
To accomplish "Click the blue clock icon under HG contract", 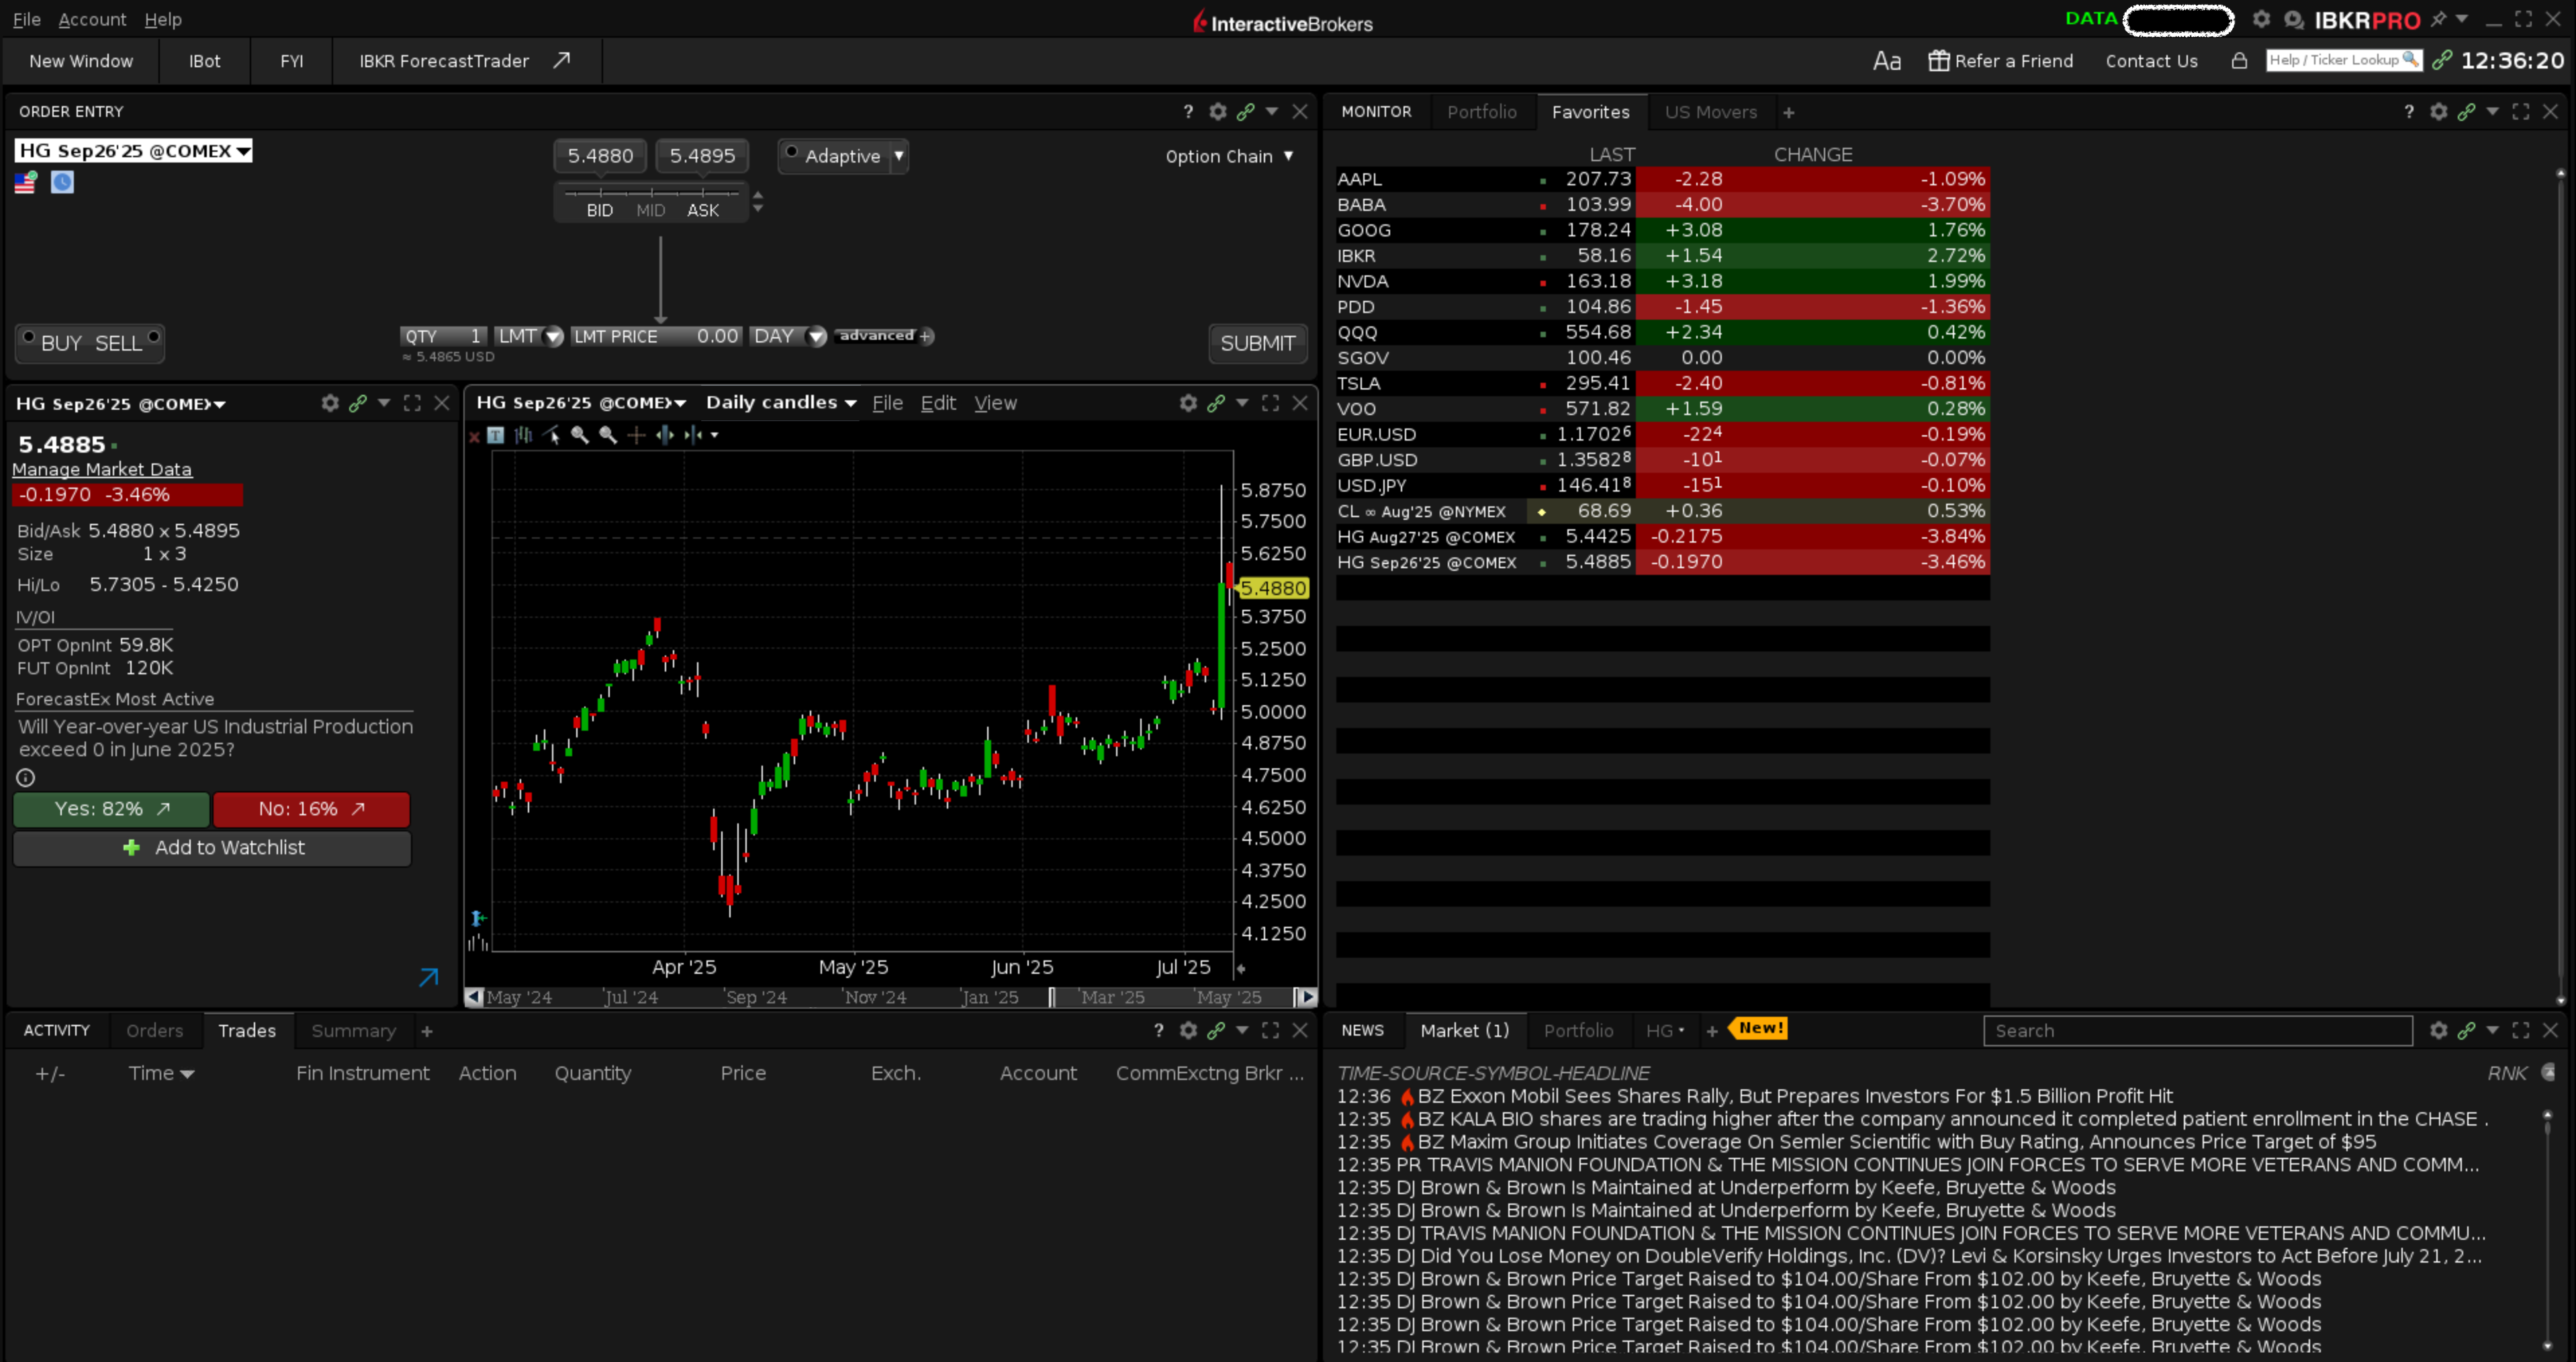I will click(x=62, y=182).
